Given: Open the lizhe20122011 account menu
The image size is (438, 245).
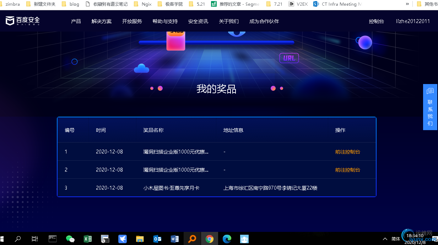Looking at the screenshot, I should (413, 21).
